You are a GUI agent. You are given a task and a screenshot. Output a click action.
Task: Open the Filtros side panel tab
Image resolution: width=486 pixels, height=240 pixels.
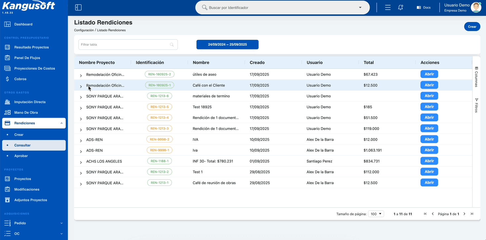[476, 105]
